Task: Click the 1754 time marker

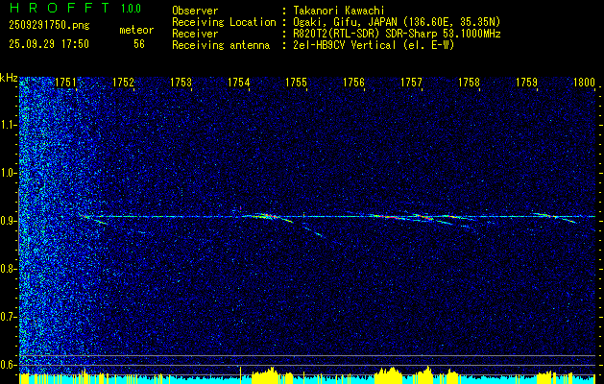Action: point(239,83)
